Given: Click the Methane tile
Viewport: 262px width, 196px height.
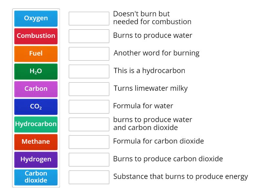Looking at the screenshot, I should point(36,142).
